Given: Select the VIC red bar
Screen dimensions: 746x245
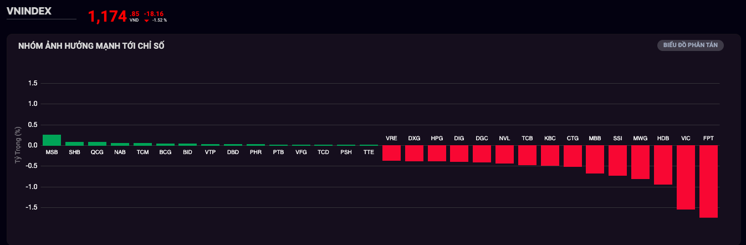Looking at the screenshot, I should tap(686, 177).
